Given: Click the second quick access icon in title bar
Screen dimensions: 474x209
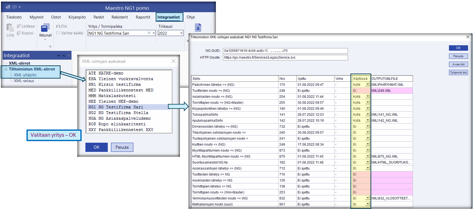Looking at the screenshot, I should tap(14, 7).
